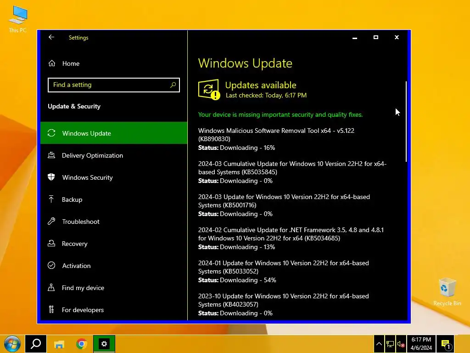Open taskbar Search magnifier
This screenshot has height=353, width=470.
[x=36, y=343]
